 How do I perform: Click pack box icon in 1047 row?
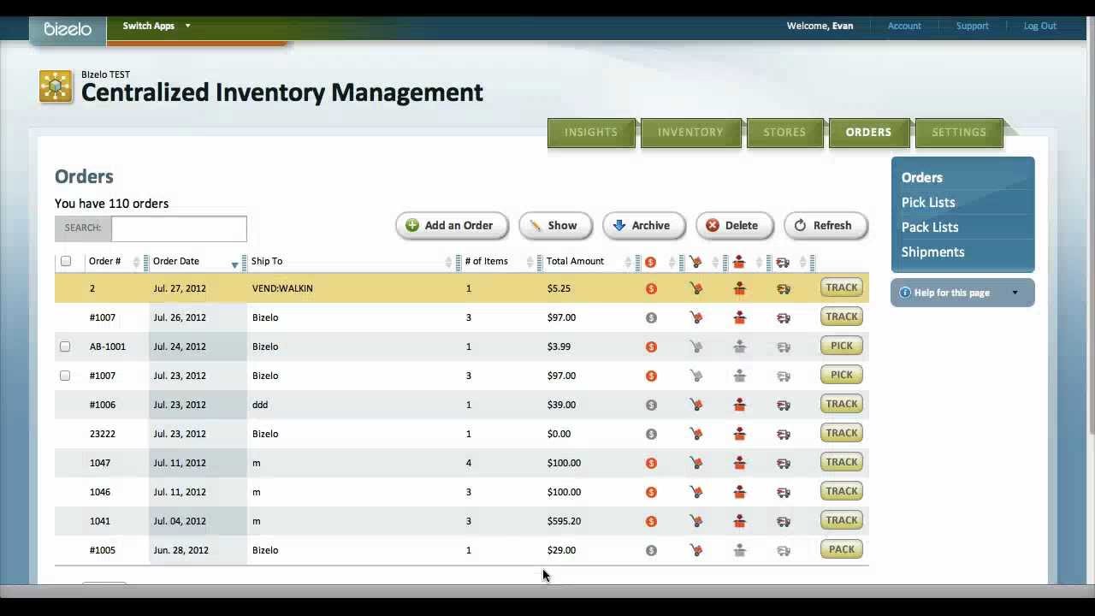[x=740, y=464]
